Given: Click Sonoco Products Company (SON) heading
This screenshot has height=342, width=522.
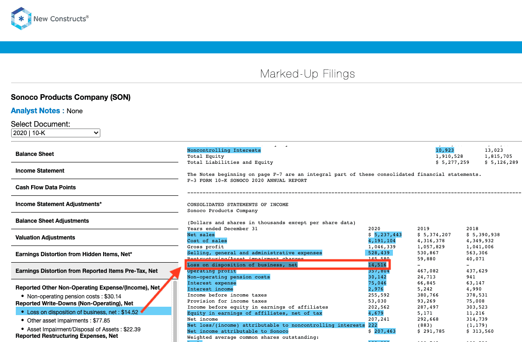Looking at the screenshot, I should [71, 97].
